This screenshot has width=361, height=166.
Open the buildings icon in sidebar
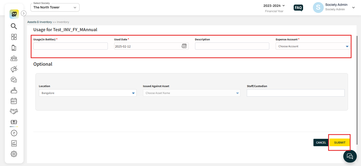(x=14, y=48)
